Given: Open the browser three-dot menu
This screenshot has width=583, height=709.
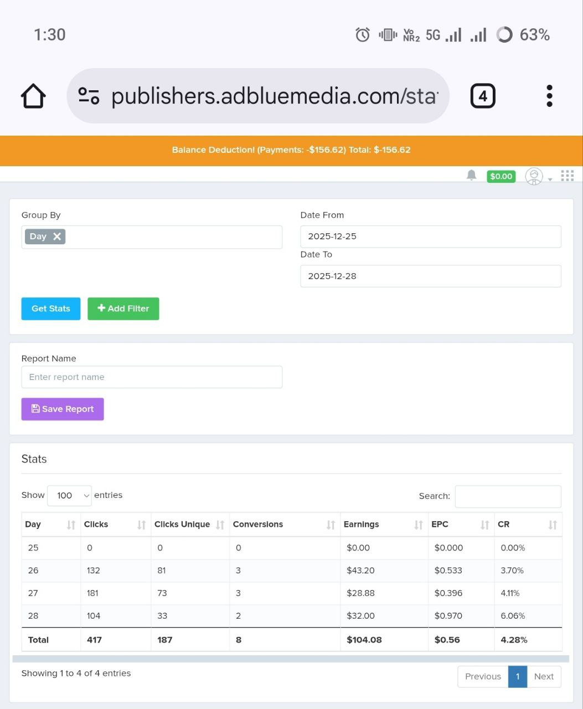Looking at the screenshot, I should point(549,96).
